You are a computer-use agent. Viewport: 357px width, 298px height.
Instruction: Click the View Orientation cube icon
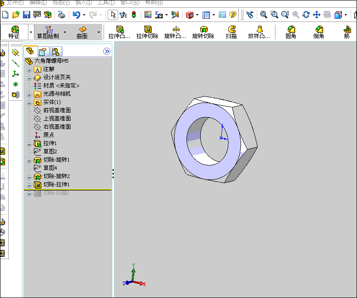tap(338, 15)
